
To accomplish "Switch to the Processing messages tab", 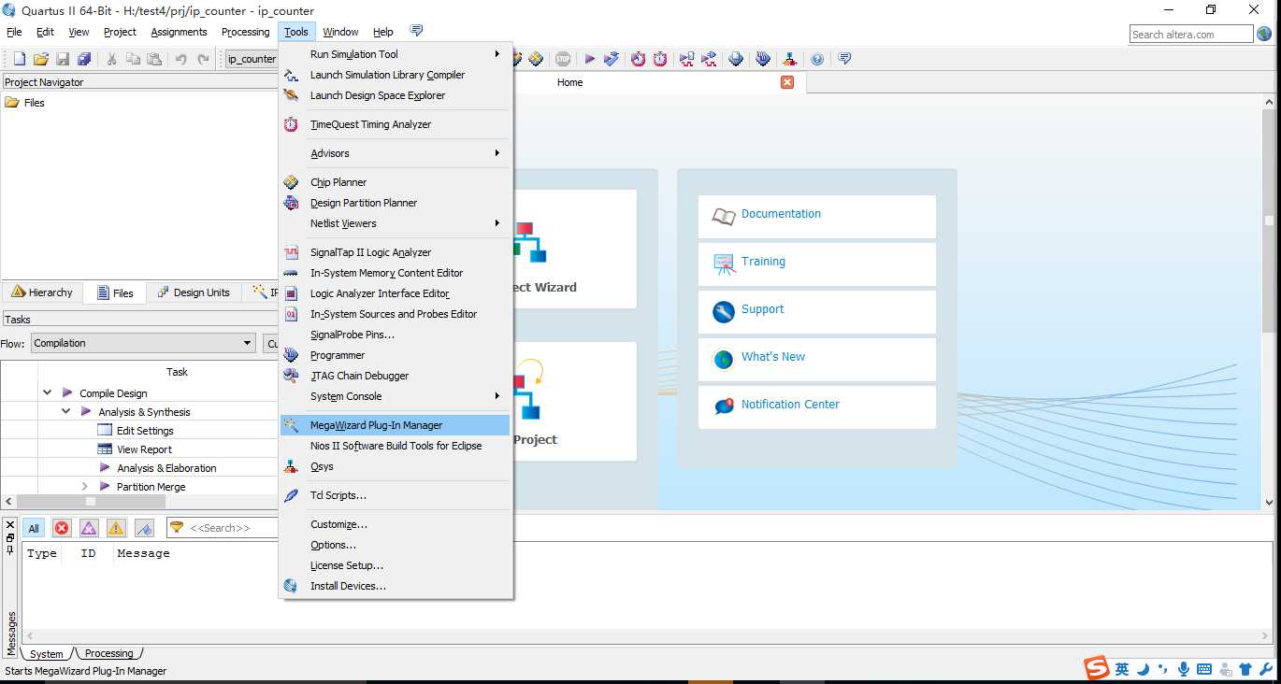I will (x=109, y=653).
